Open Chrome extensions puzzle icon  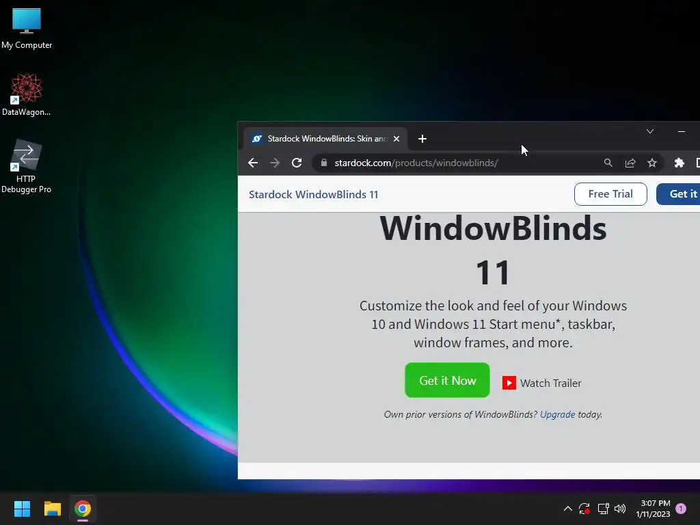coord(679,163)
